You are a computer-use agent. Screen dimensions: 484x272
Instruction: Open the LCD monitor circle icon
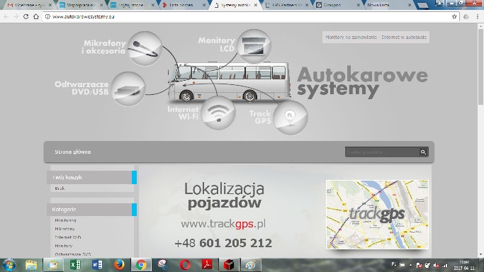point(254,46)
